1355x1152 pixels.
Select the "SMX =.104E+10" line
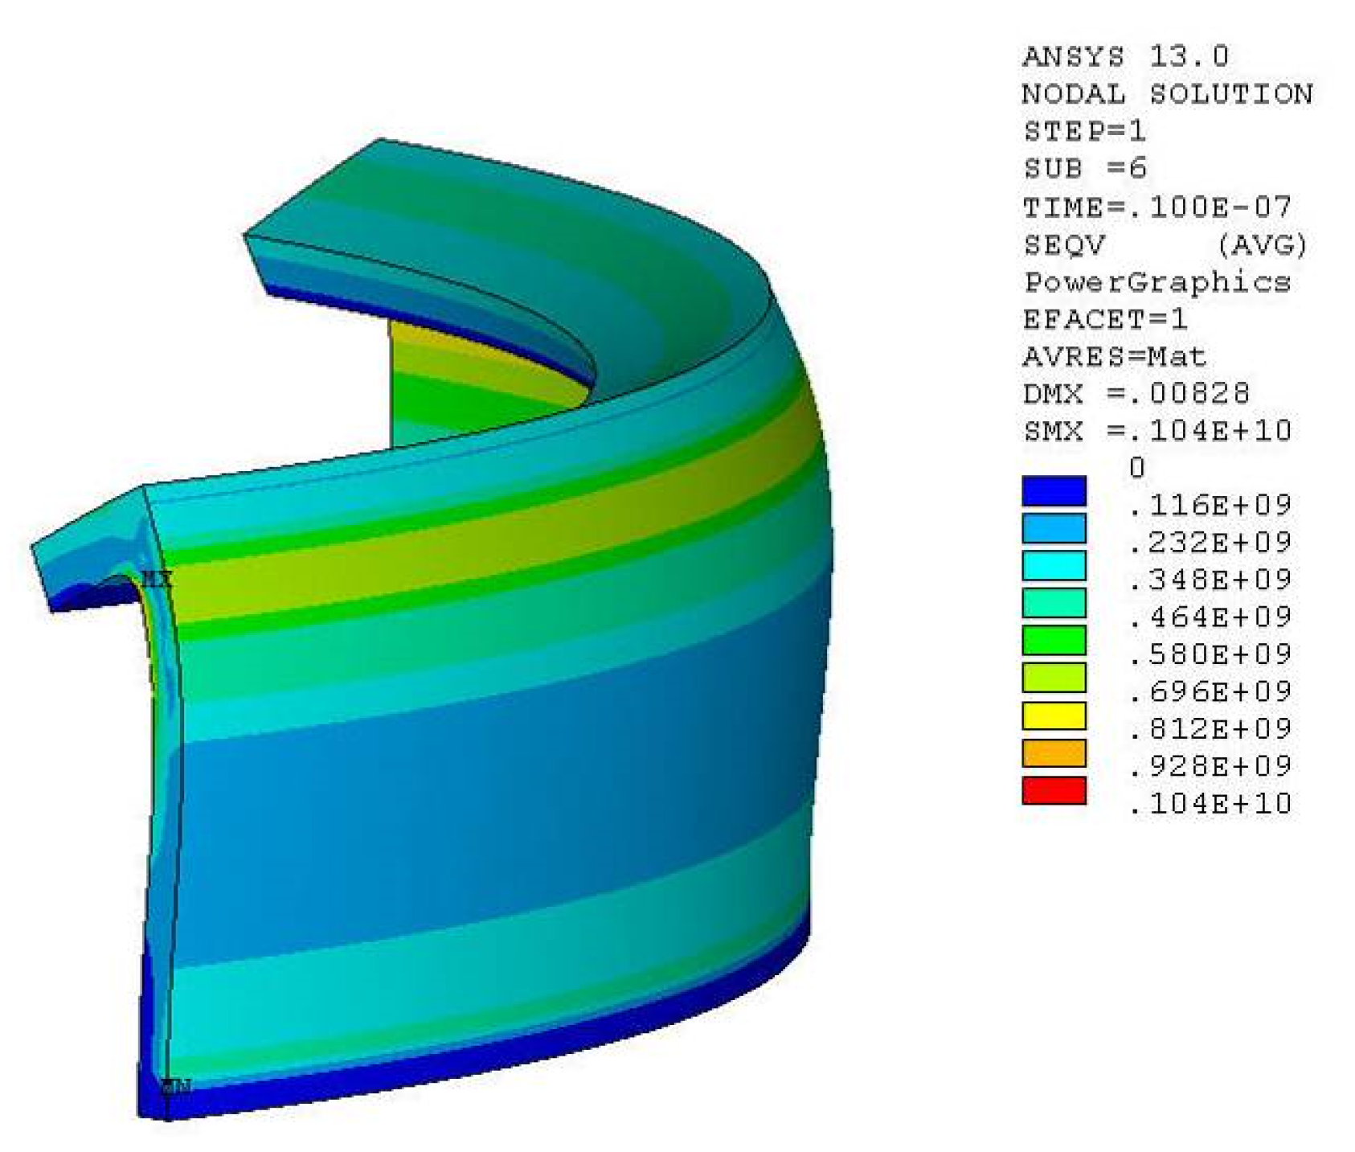tap(1156, 431)
